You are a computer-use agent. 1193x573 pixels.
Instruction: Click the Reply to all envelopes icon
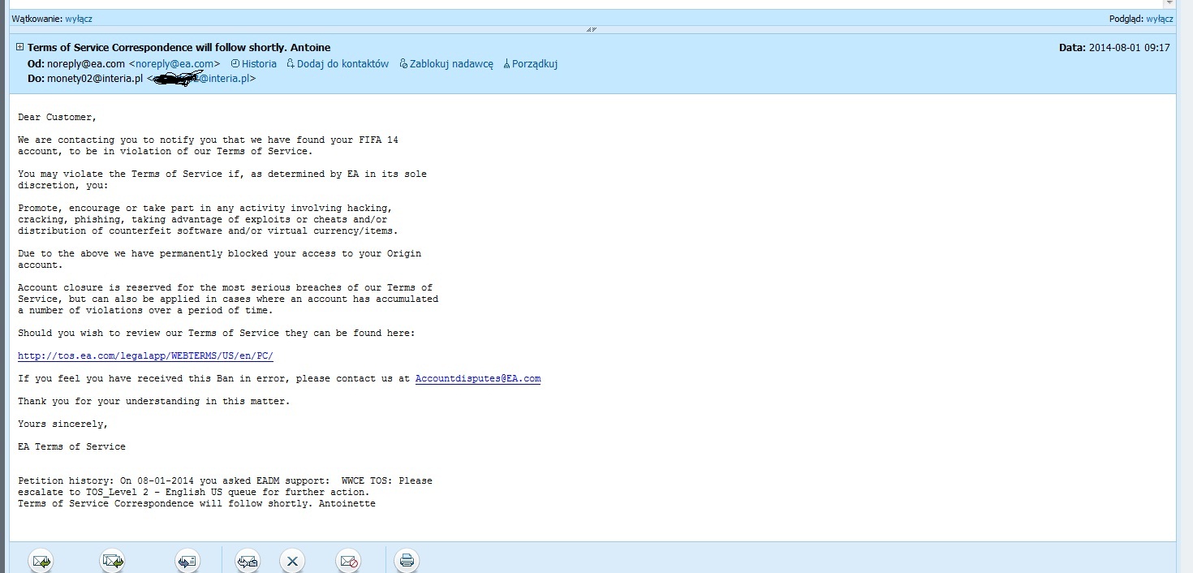(112, 561)
